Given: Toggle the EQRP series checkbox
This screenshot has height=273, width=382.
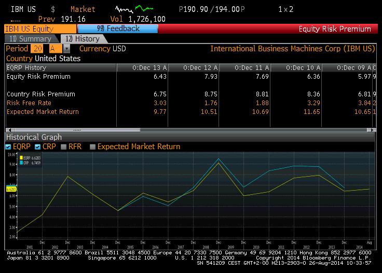Looking at the screenshot, I should pyautogui.click(x=8, y=147).
